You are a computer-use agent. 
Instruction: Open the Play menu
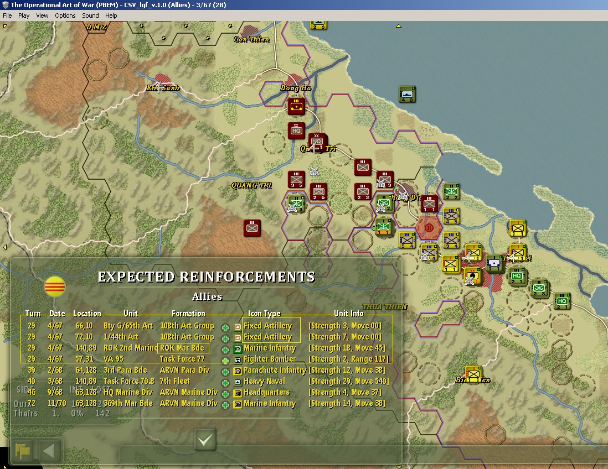point(24,15)
